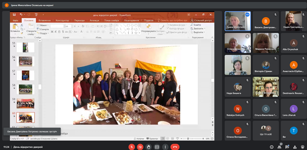Select the star shape in shapes gallery
Viewport: 307px width, 150px height.
pyautogui.click(x=136, y=33)
